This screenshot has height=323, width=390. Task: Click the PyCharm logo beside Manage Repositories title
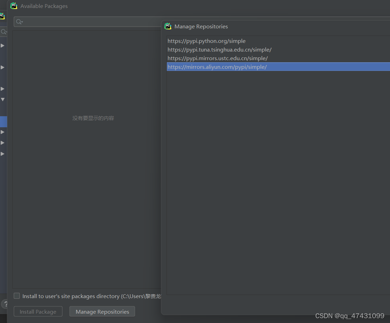168,26
